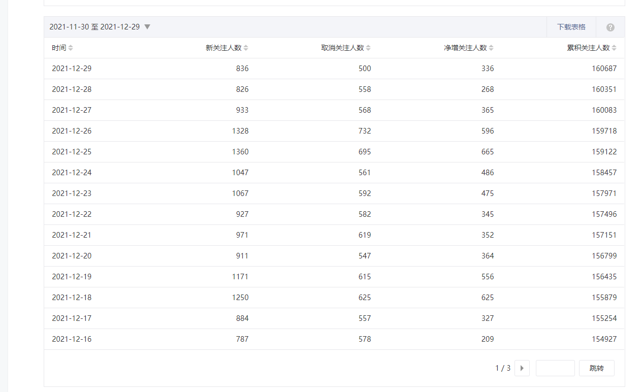Select date cell 2021-12-19
Screen dimensions: 643x392
click(72, 277)
